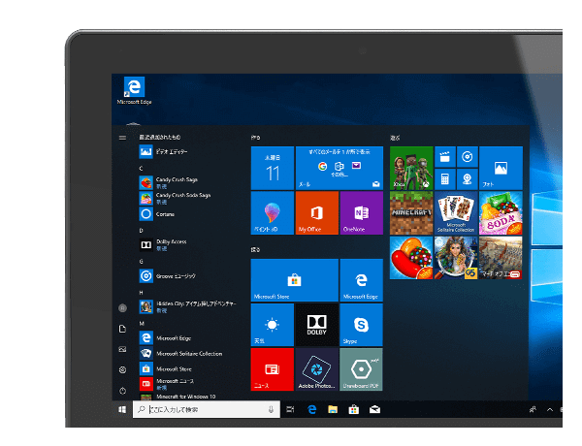Image resolution: width=582 pixels, height=446 pixels.
Task: Open the Calculator small tile
Action: pos(445,179)
